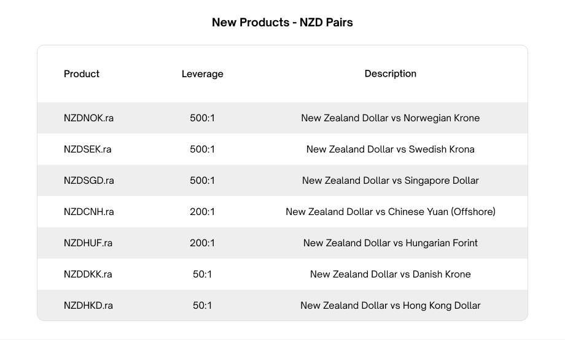Select the NZDSEK.ra product cell

[87, 149]
